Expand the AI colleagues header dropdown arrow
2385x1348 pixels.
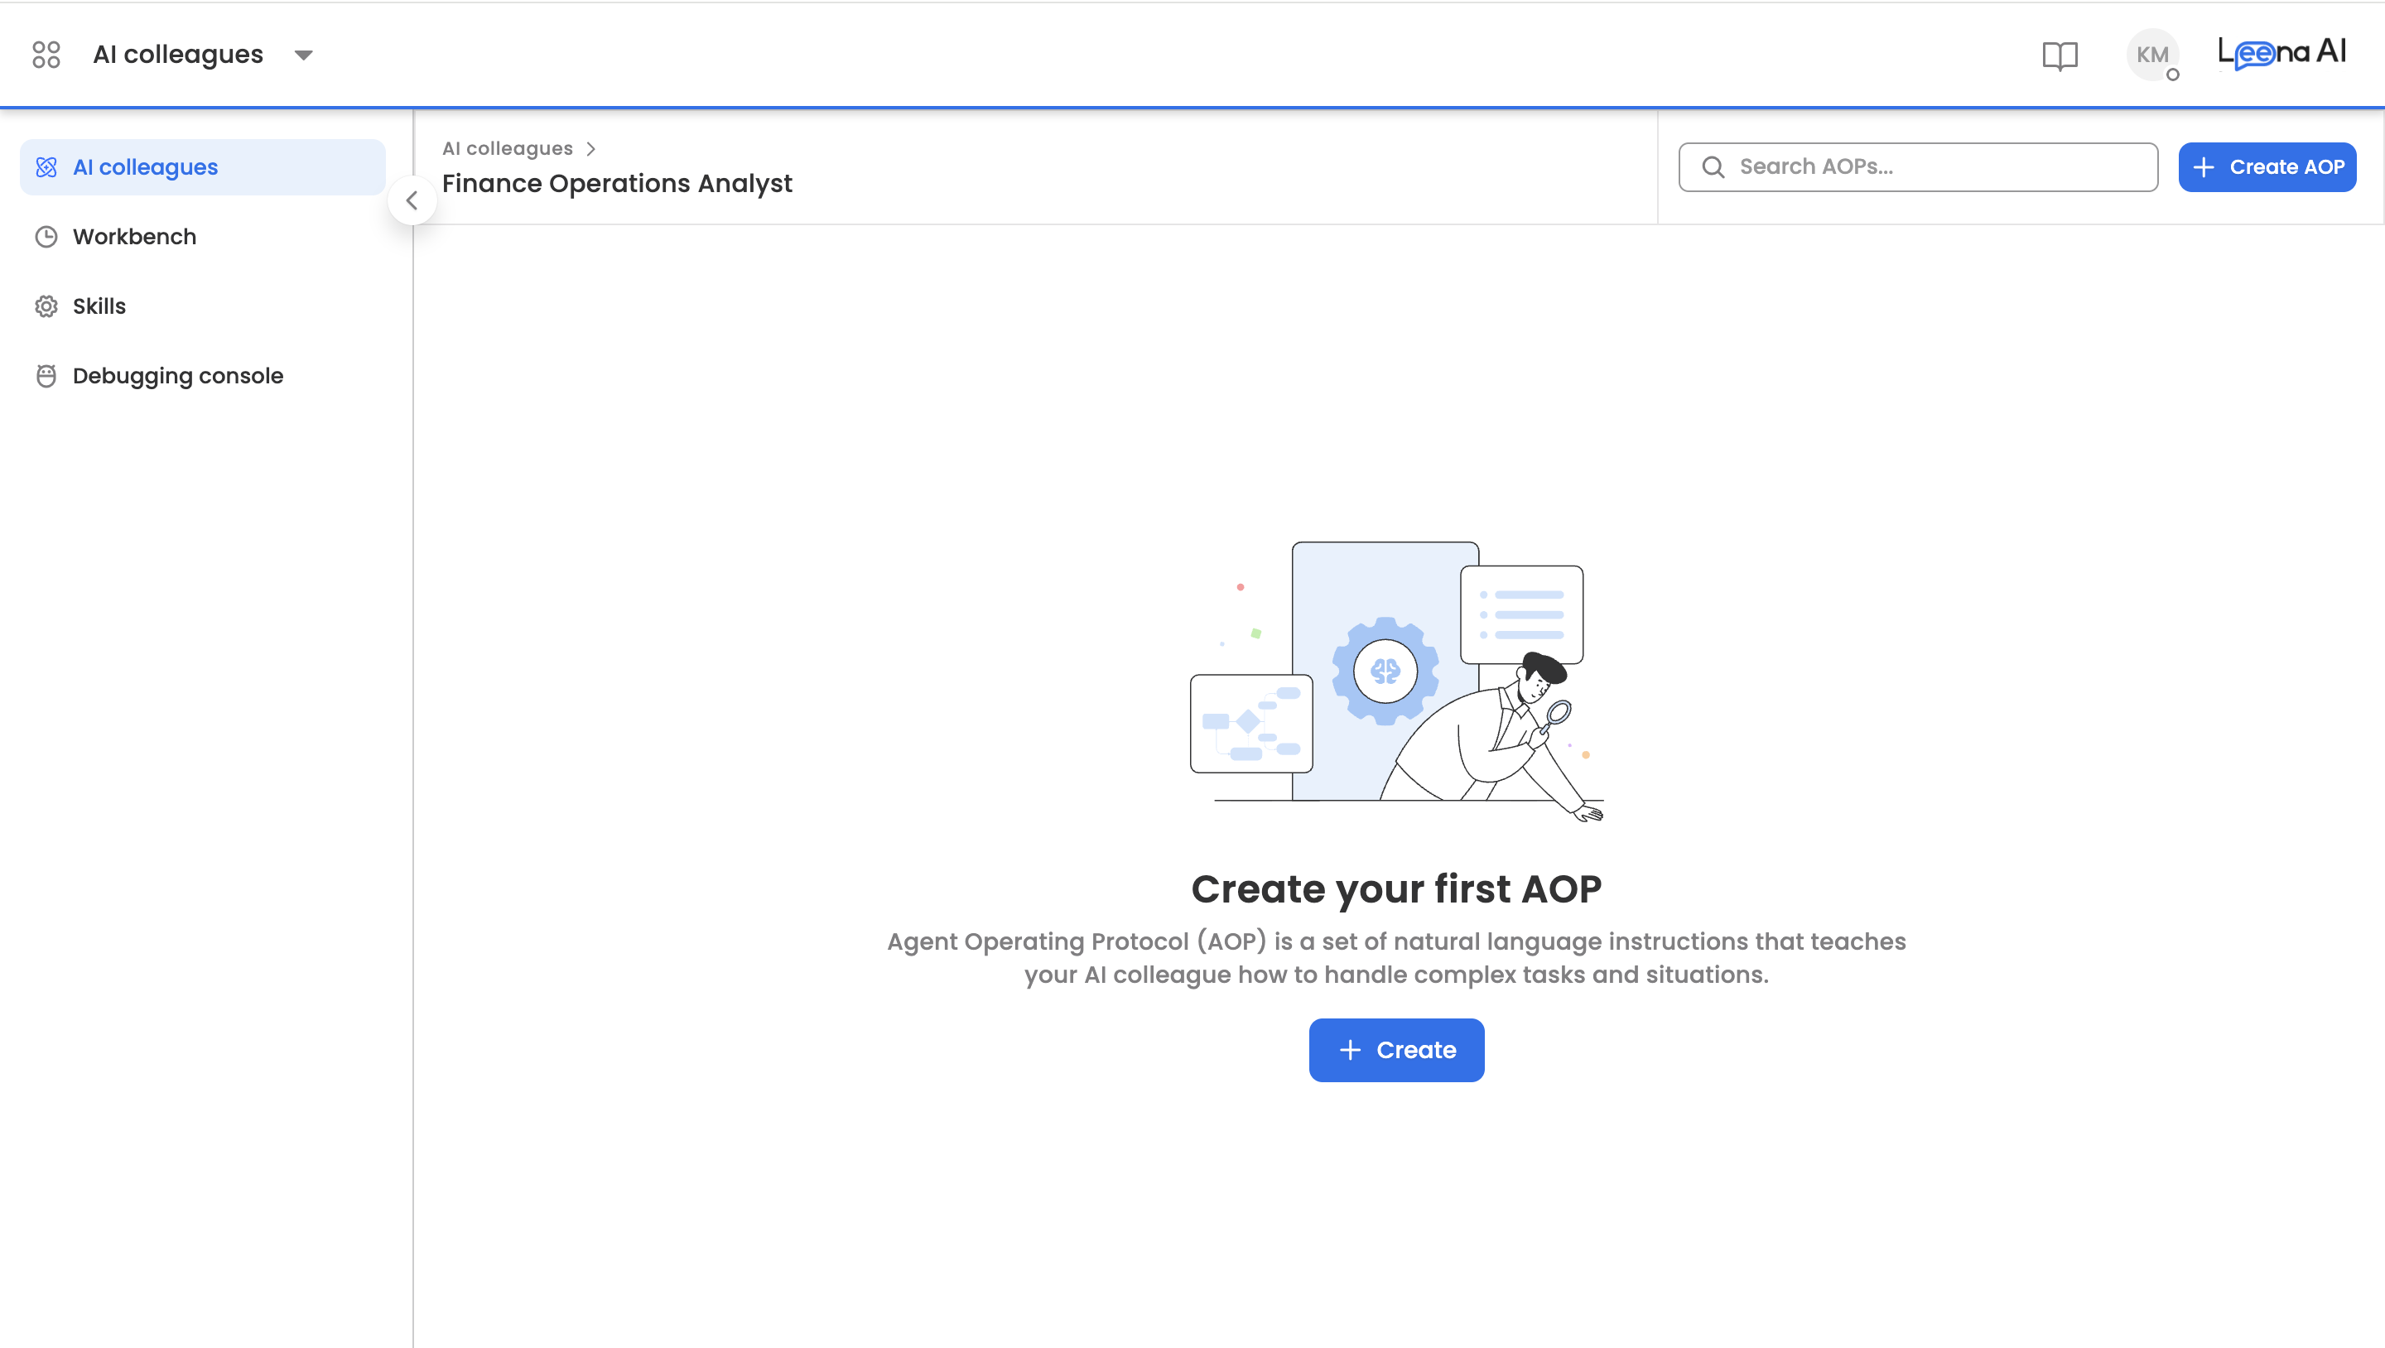click(x=303, y=55)
